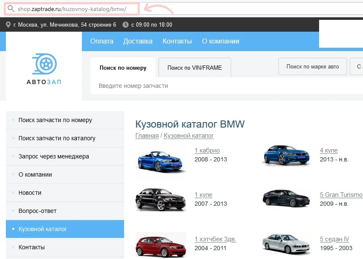Click the dark 5 Gran Turismo car thumbnail
Screen dimensions: 363x259
286,198
